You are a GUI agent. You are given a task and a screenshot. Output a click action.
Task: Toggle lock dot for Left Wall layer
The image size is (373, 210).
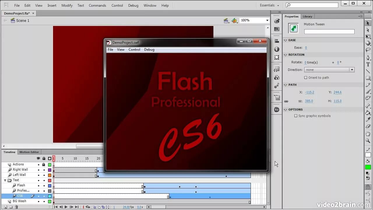coord(44,175)
